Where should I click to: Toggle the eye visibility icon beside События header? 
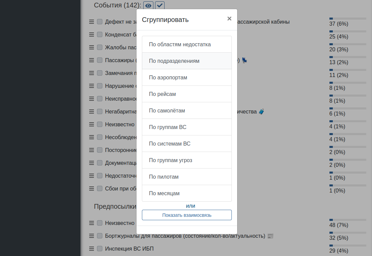(148, 5)
